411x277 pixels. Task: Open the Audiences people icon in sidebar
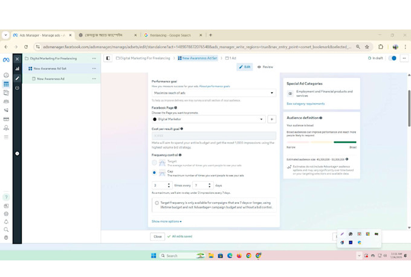(6, 101)
